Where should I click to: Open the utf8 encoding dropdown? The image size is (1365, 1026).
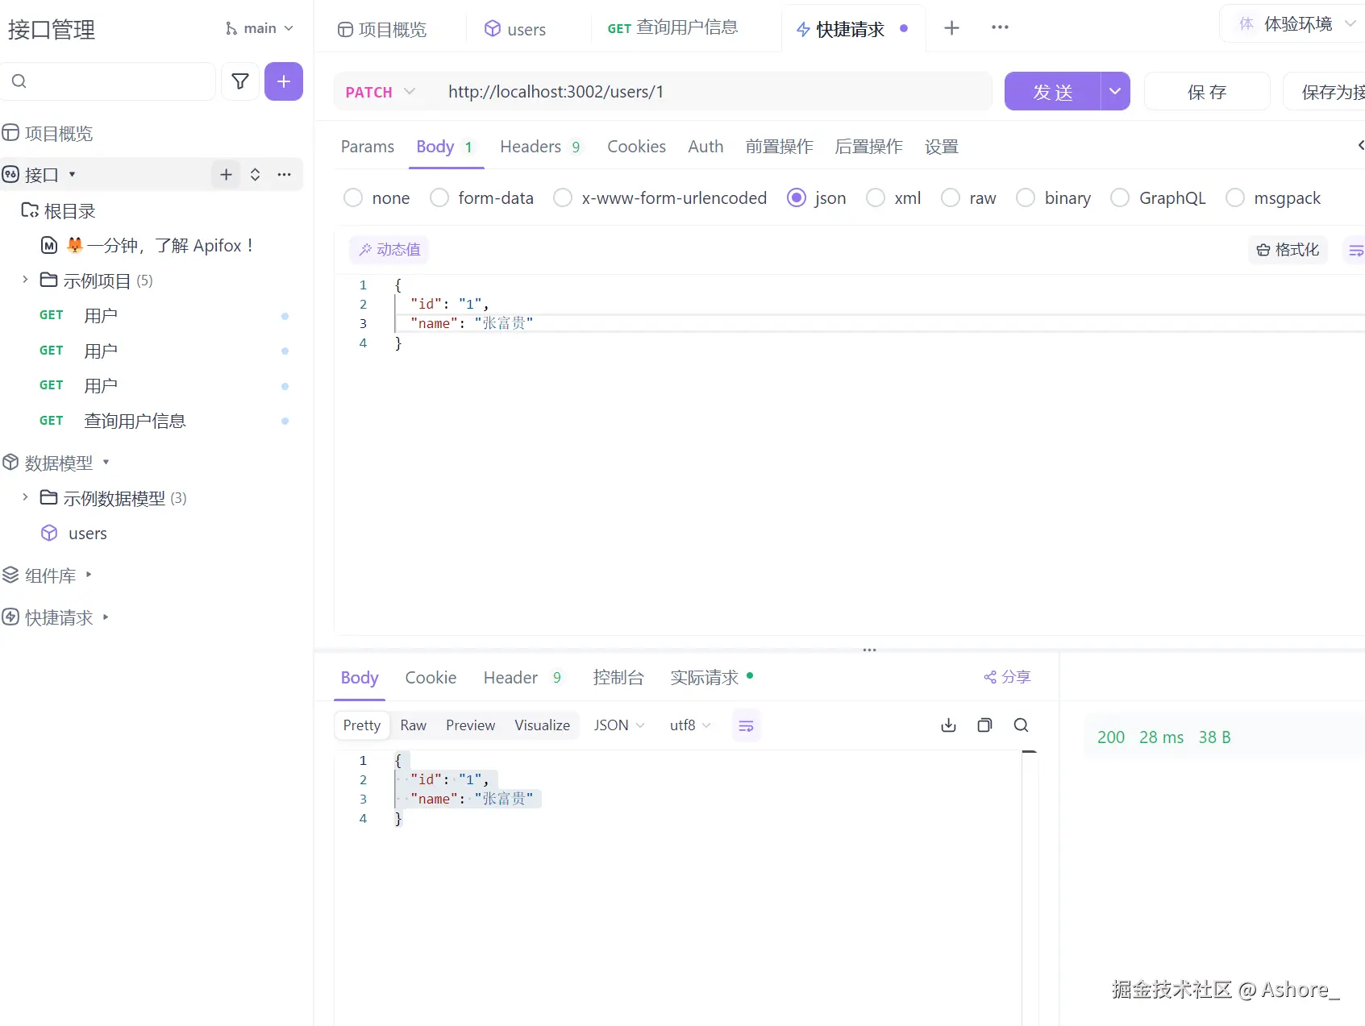click(690, 725)
